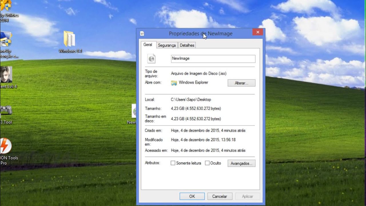This screenshot has height=206, width=366.
Task: Click the NewImage file name field
Action: (213, 59)
